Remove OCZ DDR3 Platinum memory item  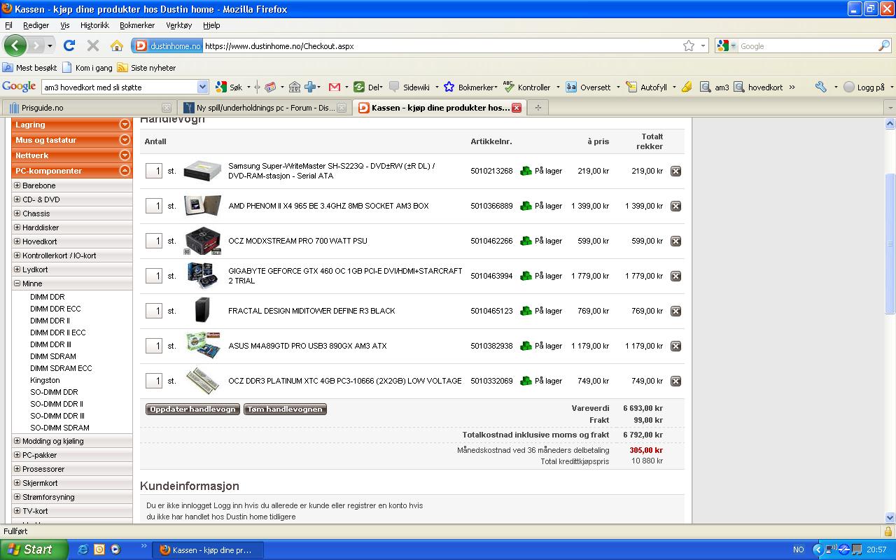(675, 381)
